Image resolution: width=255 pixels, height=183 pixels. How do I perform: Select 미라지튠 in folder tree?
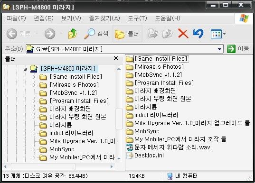click(x=61, y=125)
